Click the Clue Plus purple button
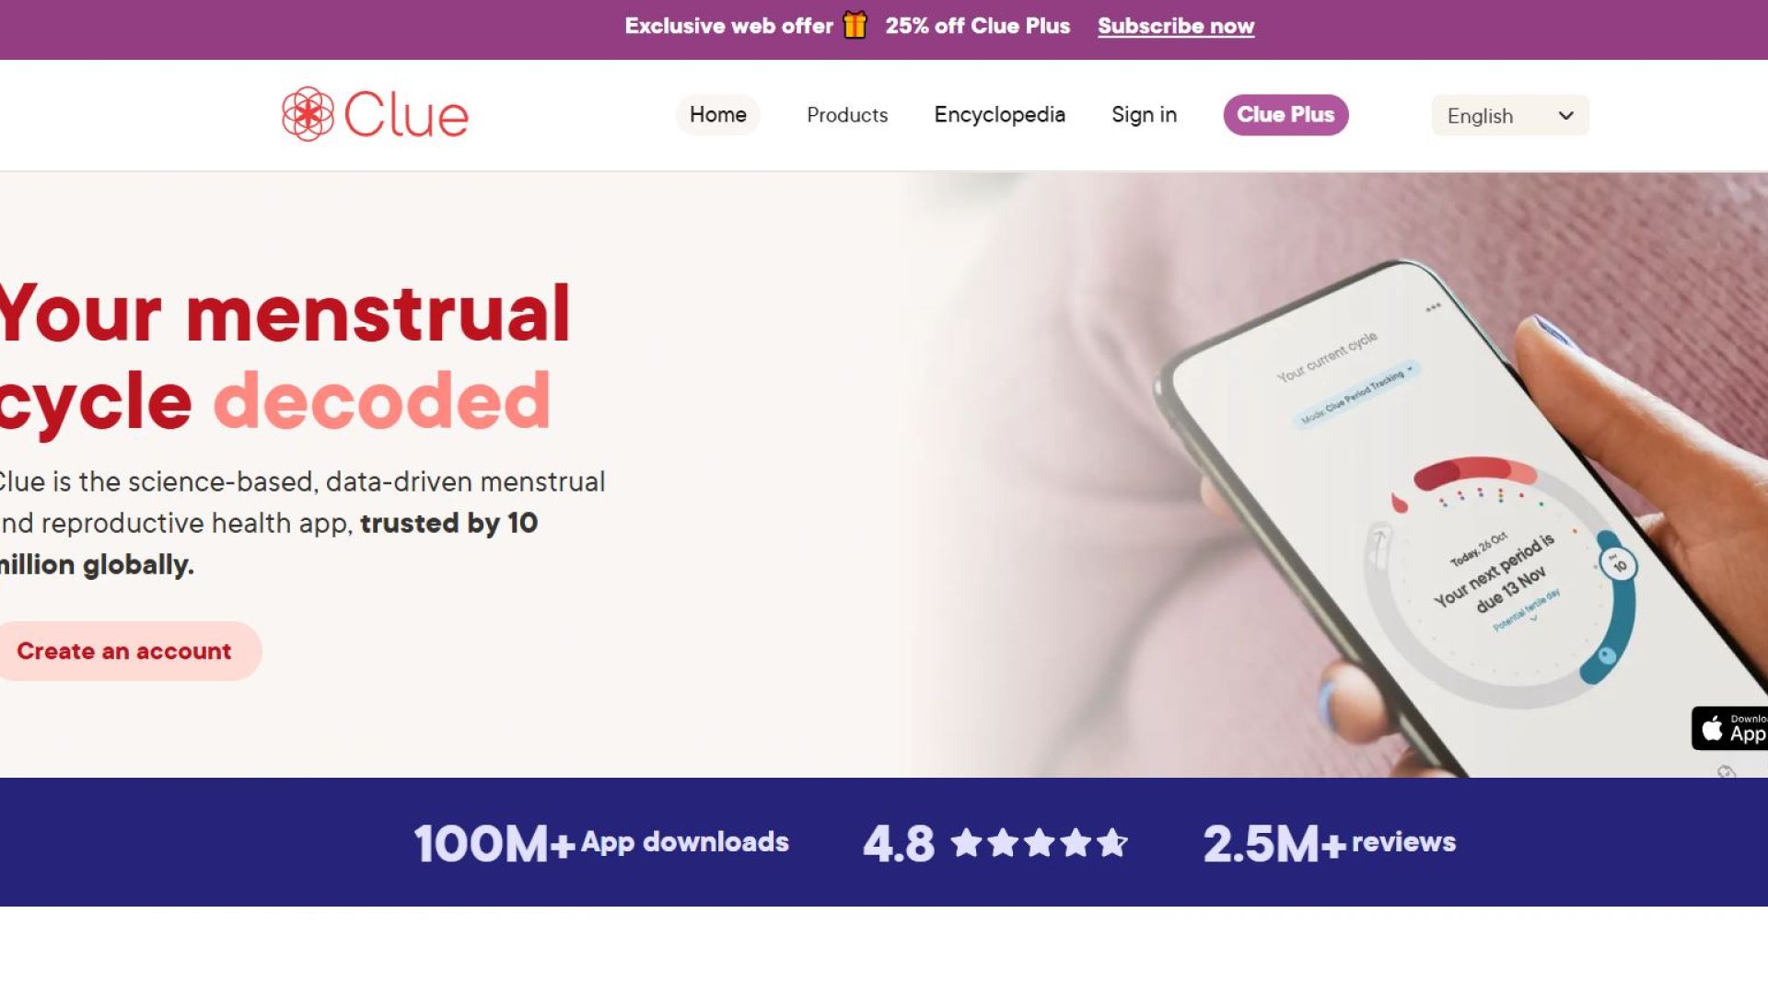1768x994 pixels. [x=1285, y=115]
